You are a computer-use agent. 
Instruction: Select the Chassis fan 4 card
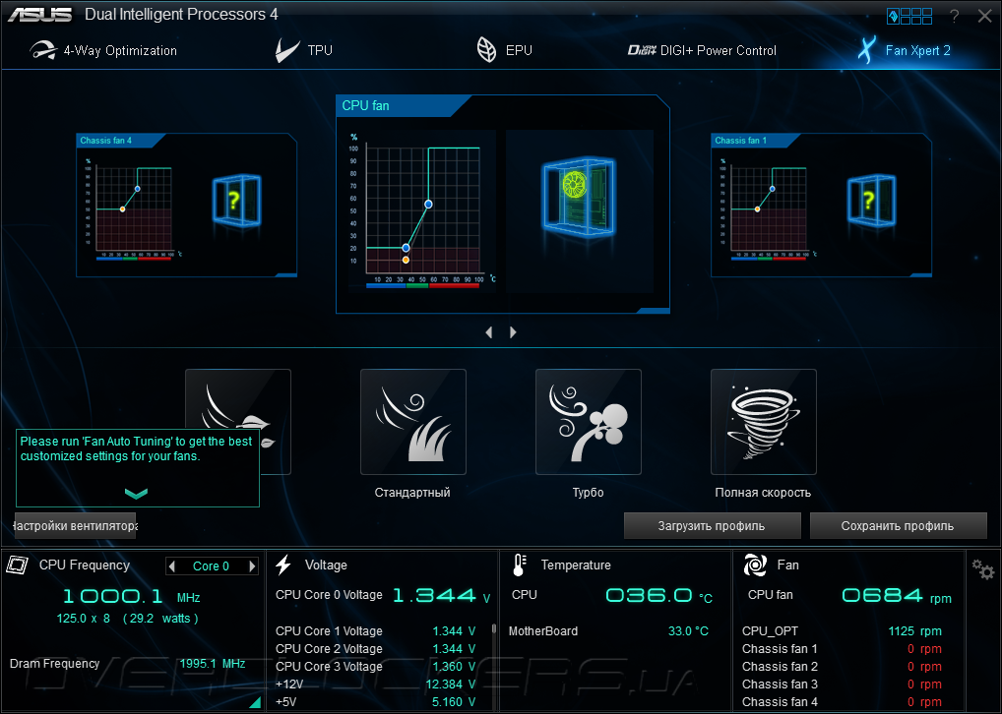coord(187,205)
